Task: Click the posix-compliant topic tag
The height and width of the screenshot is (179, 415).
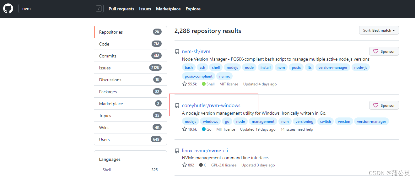Action: click(x=198, y=76)
